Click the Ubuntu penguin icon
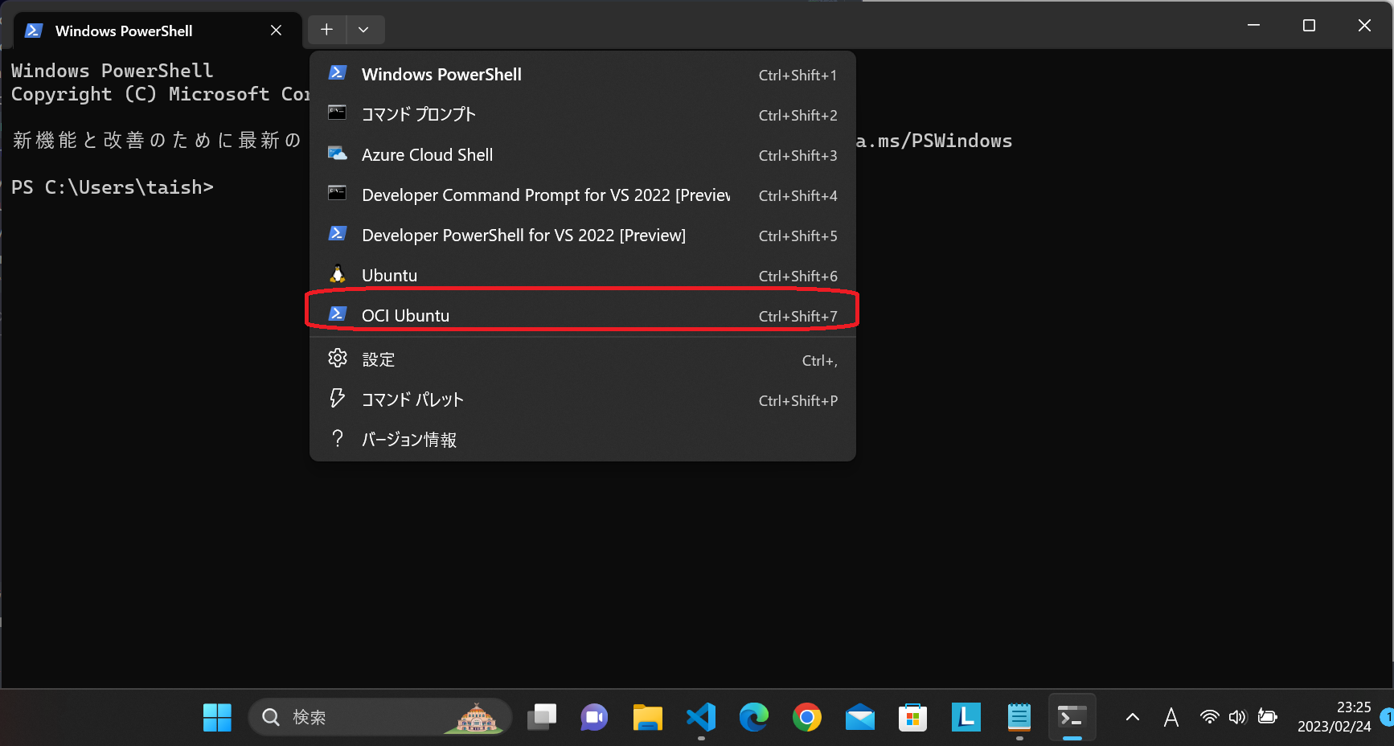The width and height of the screenshot is (1394, 746). (x=338, y=274)
